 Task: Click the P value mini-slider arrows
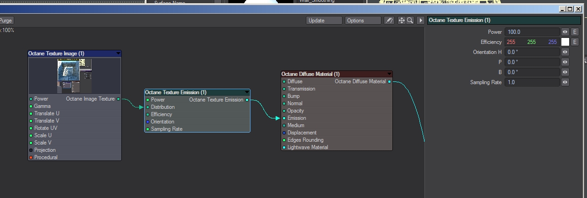pos(565,62)
